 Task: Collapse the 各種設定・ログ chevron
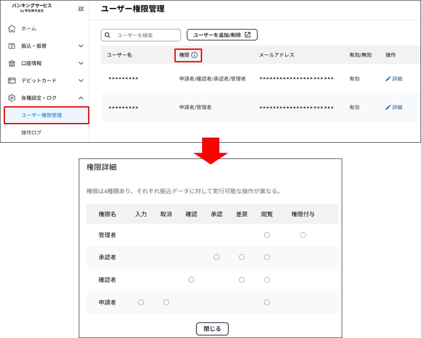pos(81,98)
